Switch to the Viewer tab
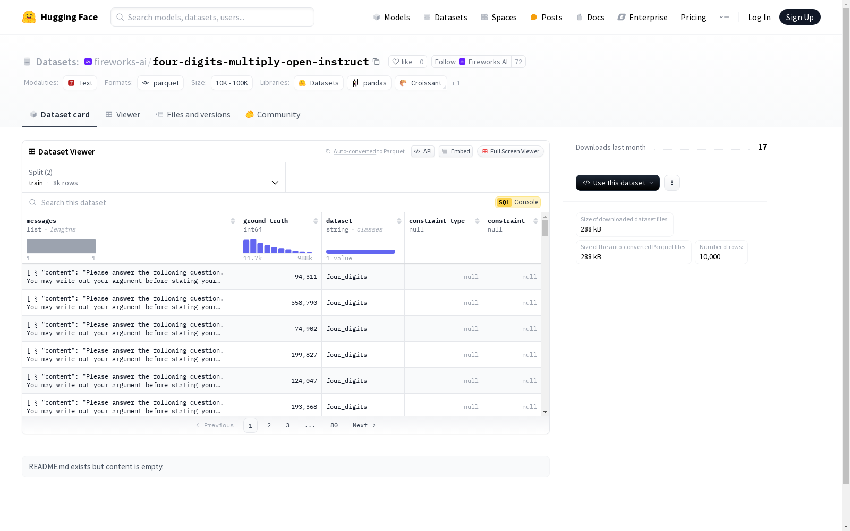850x531 pixels. click(123, 115)
